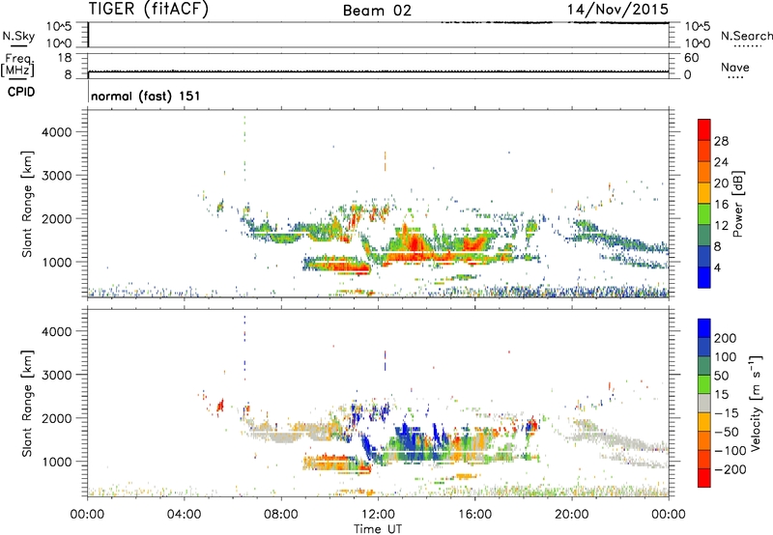Screen dimensions: 773x535
Task: Click the blue bottom of the power colorbar
Action: pyautogui.click(x=704, y=277)
